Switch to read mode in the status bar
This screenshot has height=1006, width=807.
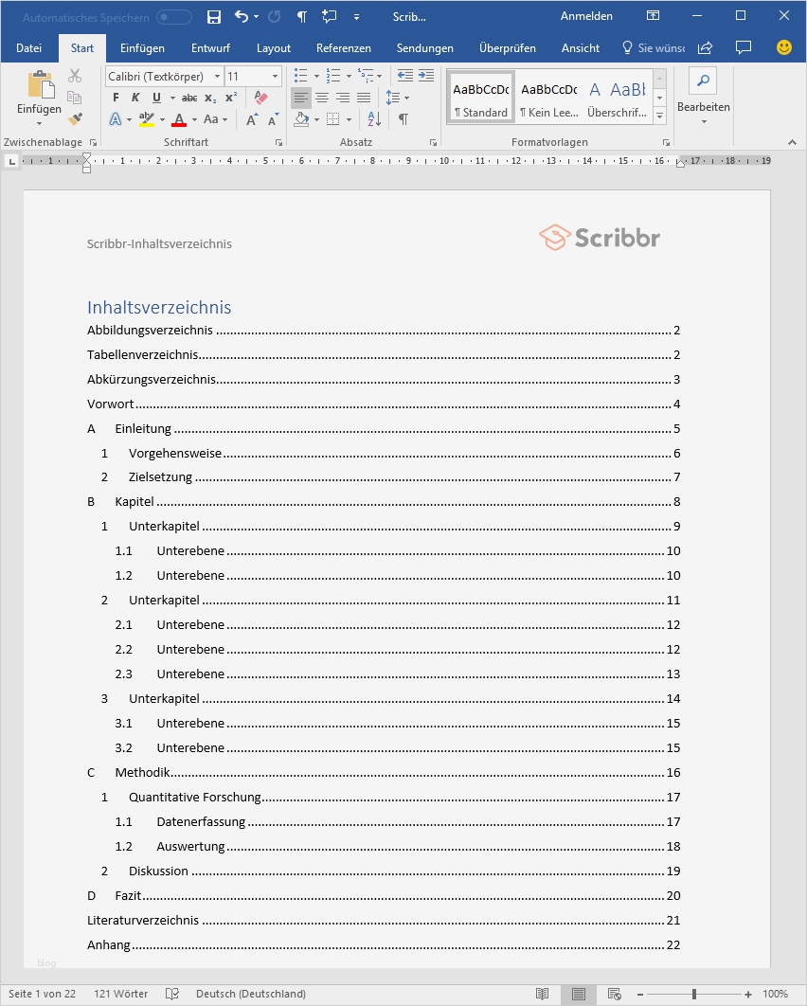pos(542,994)
